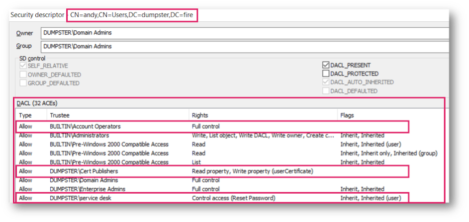
Task: Toggle the DACL_AUTO_INHERITED checkbox
Action: tap(326, 82)
